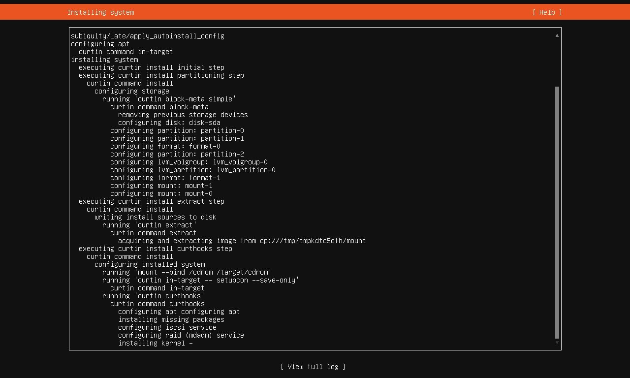
Task: Click the View full log button
Action: (313, 367)
